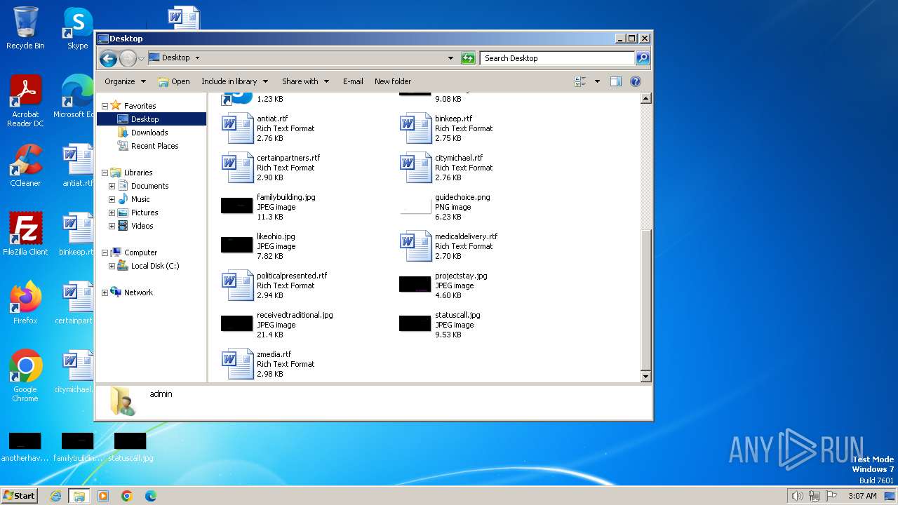Expand the Documents library node
Image resolution: width=898 pixels, height=505 pixels.
point(112,186)
